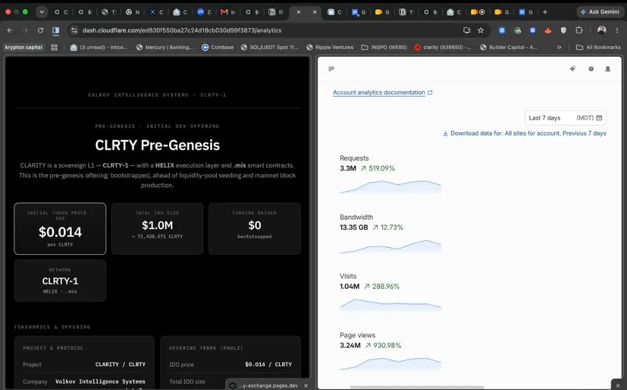The width and height of the screenshot is (627, 390).
Task: Click the 'CLARITY / CLRTY' project value
Action: coord(120,364)
